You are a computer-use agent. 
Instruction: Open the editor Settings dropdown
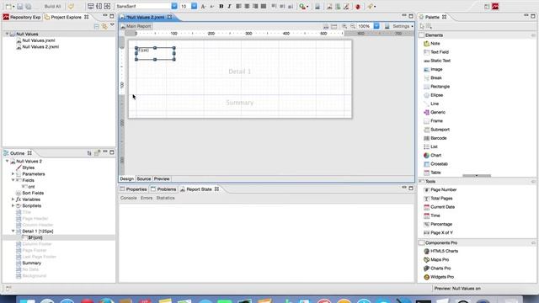click(x=403, y=26)
